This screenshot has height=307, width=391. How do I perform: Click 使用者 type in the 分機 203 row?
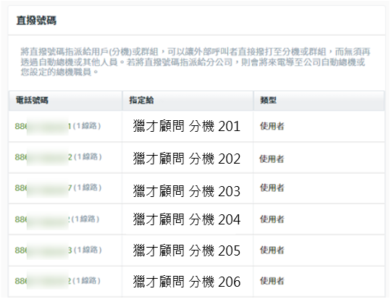point(272,188)
